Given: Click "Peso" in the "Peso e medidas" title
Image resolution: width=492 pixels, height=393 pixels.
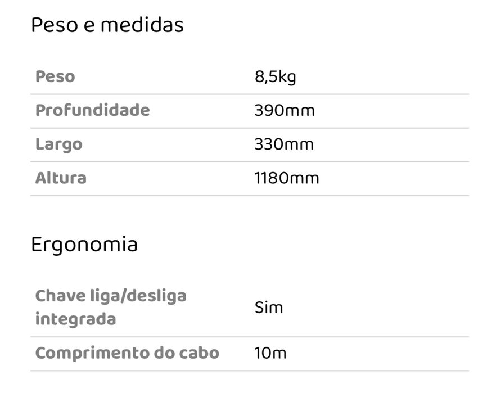Looking at the screenshot, I should click(53, 25).
